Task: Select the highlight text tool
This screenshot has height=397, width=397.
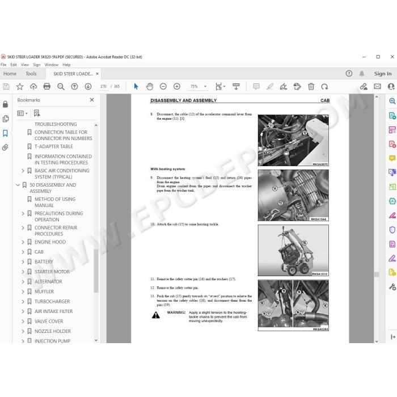Action: 270,87
